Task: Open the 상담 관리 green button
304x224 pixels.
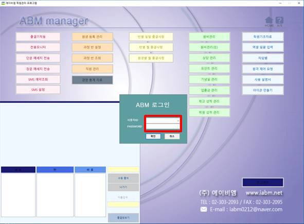Action: (209, 58)
